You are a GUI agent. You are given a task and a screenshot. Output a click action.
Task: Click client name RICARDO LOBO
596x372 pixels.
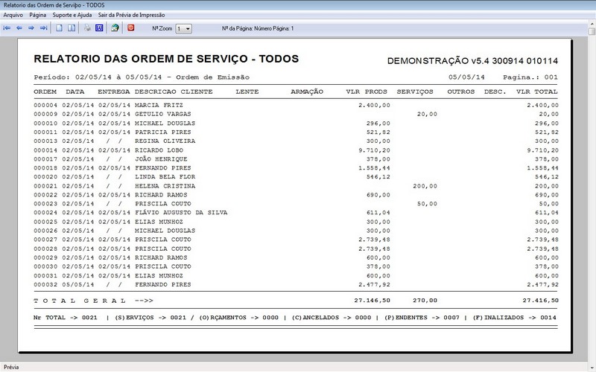pos(159,150)
